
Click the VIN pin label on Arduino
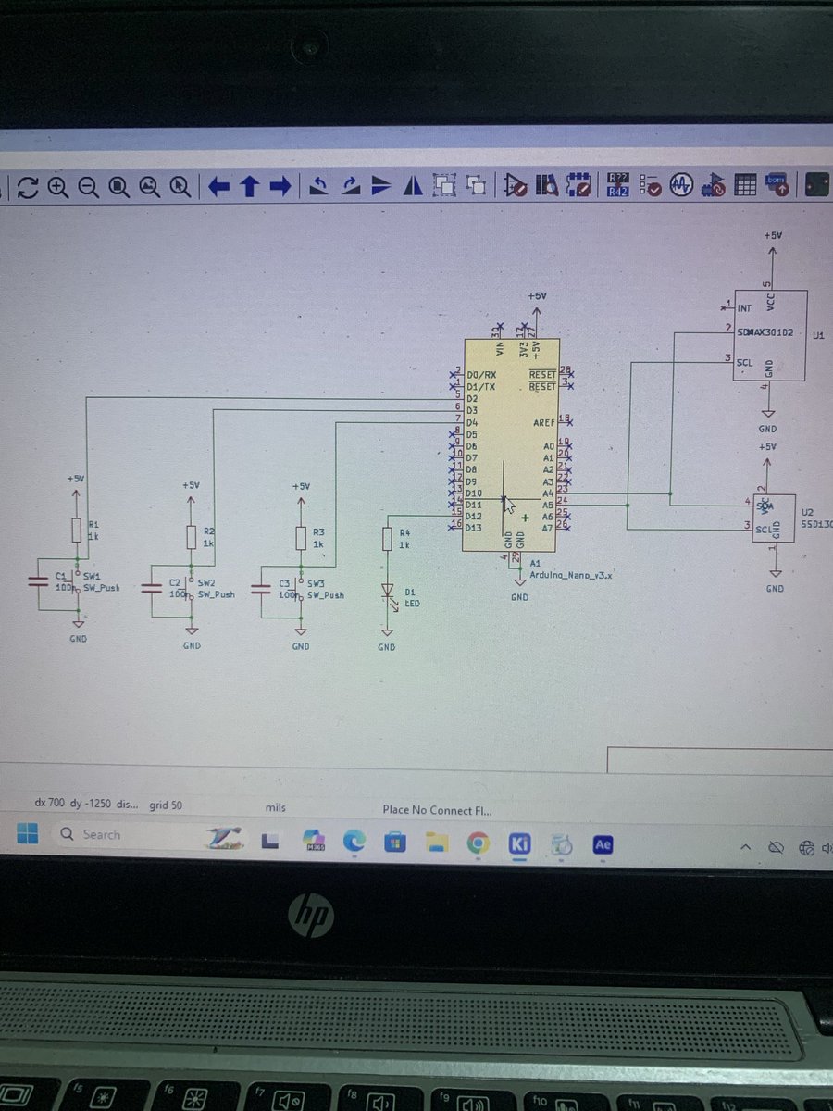tap(501, 349)
